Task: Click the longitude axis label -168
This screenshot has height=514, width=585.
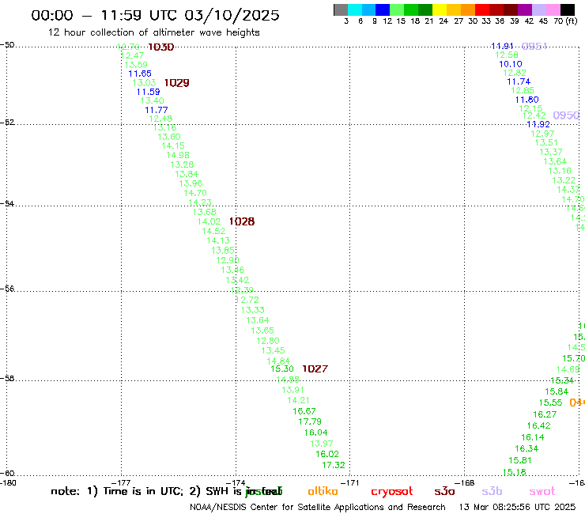Action: click(x=465, y=483)
